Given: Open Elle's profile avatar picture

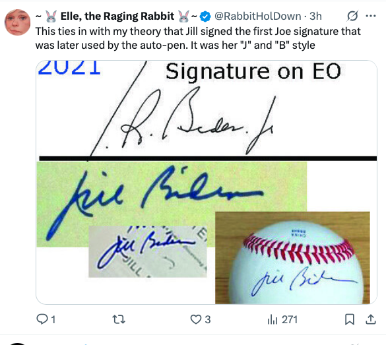Looking at the screenshot, I should point(17,22).
